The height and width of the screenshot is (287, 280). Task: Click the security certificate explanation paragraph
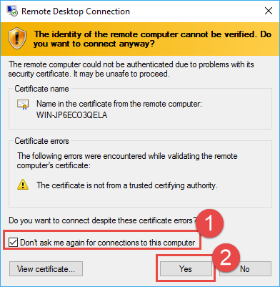tap(131, 69)
